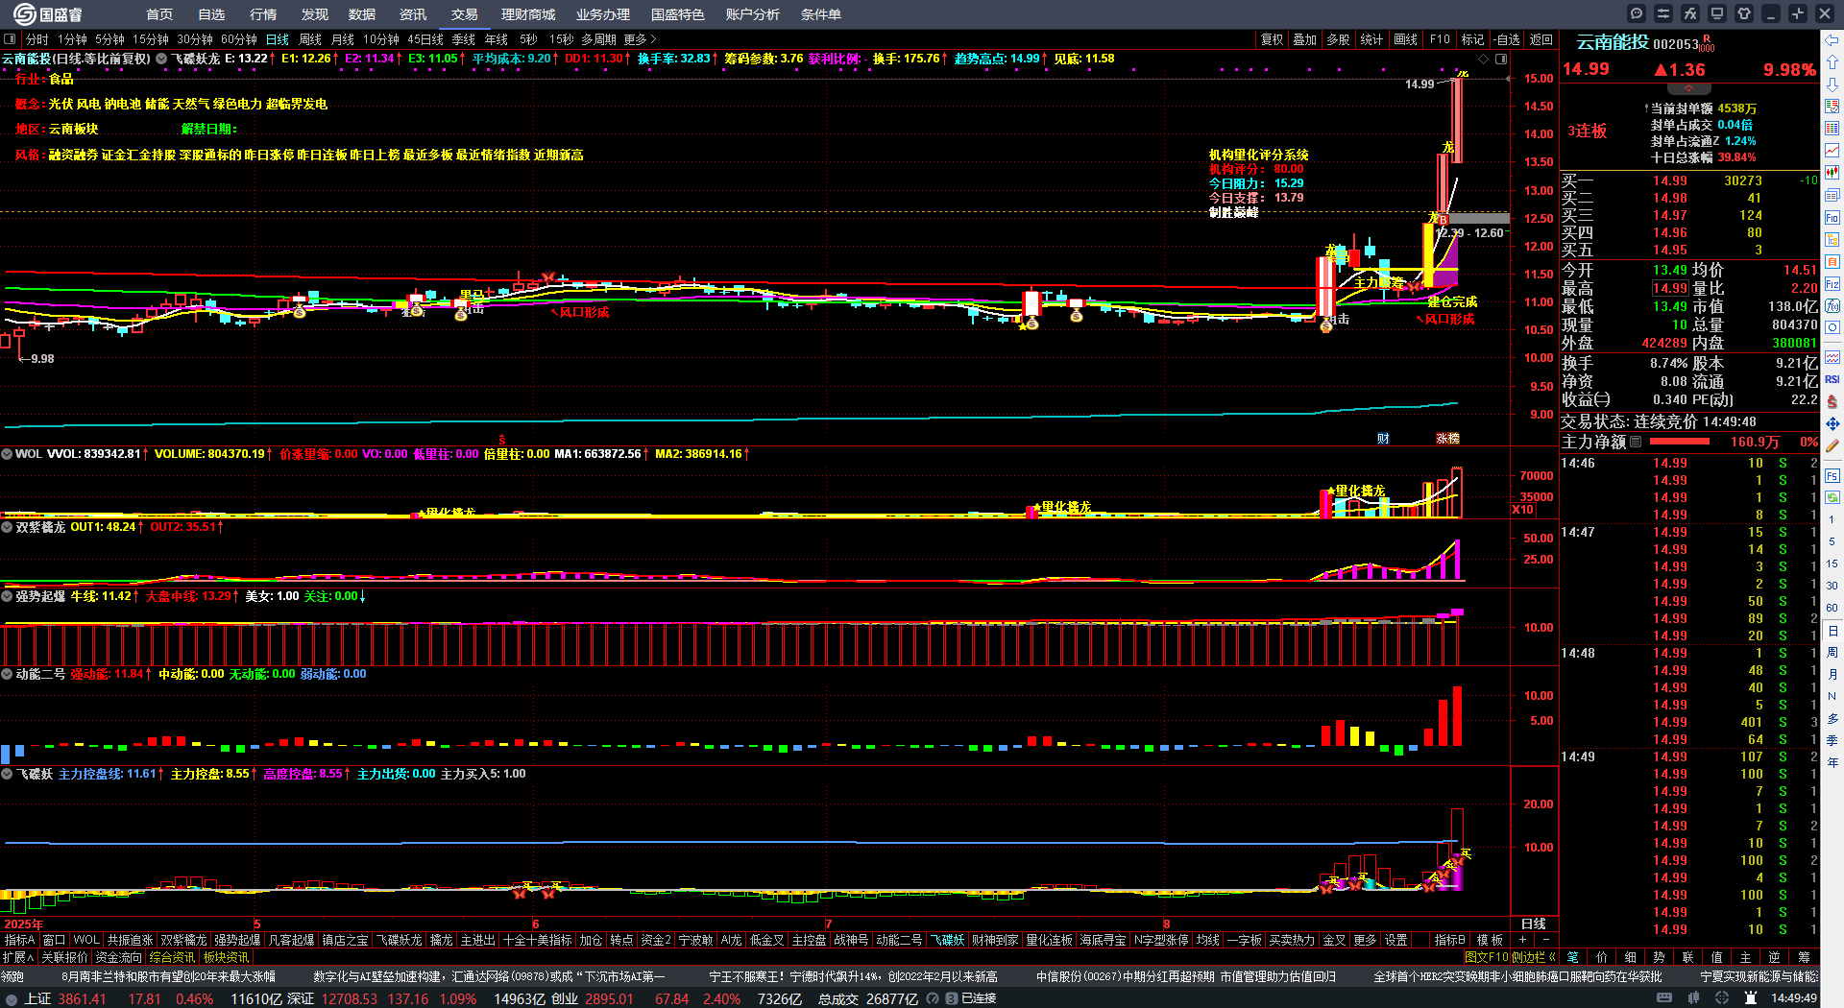
Task: Open the quote list grid icon in the sidebar
Action: [1832, 129]
